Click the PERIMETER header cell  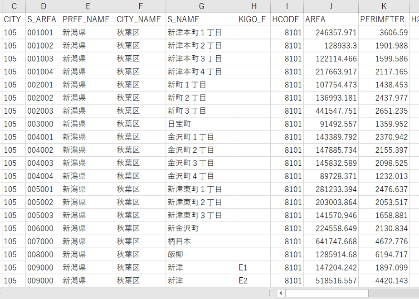pyautogui.click(x=384, y=19)
